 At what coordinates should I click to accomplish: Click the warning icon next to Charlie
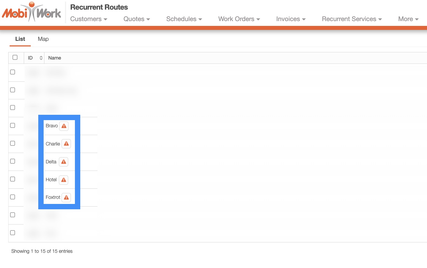tap(66, 144)
